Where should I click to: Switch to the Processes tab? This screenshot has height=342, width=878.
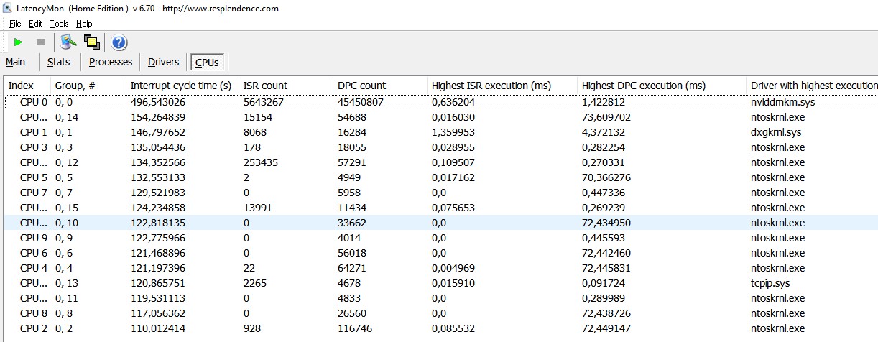click(111, 62)
